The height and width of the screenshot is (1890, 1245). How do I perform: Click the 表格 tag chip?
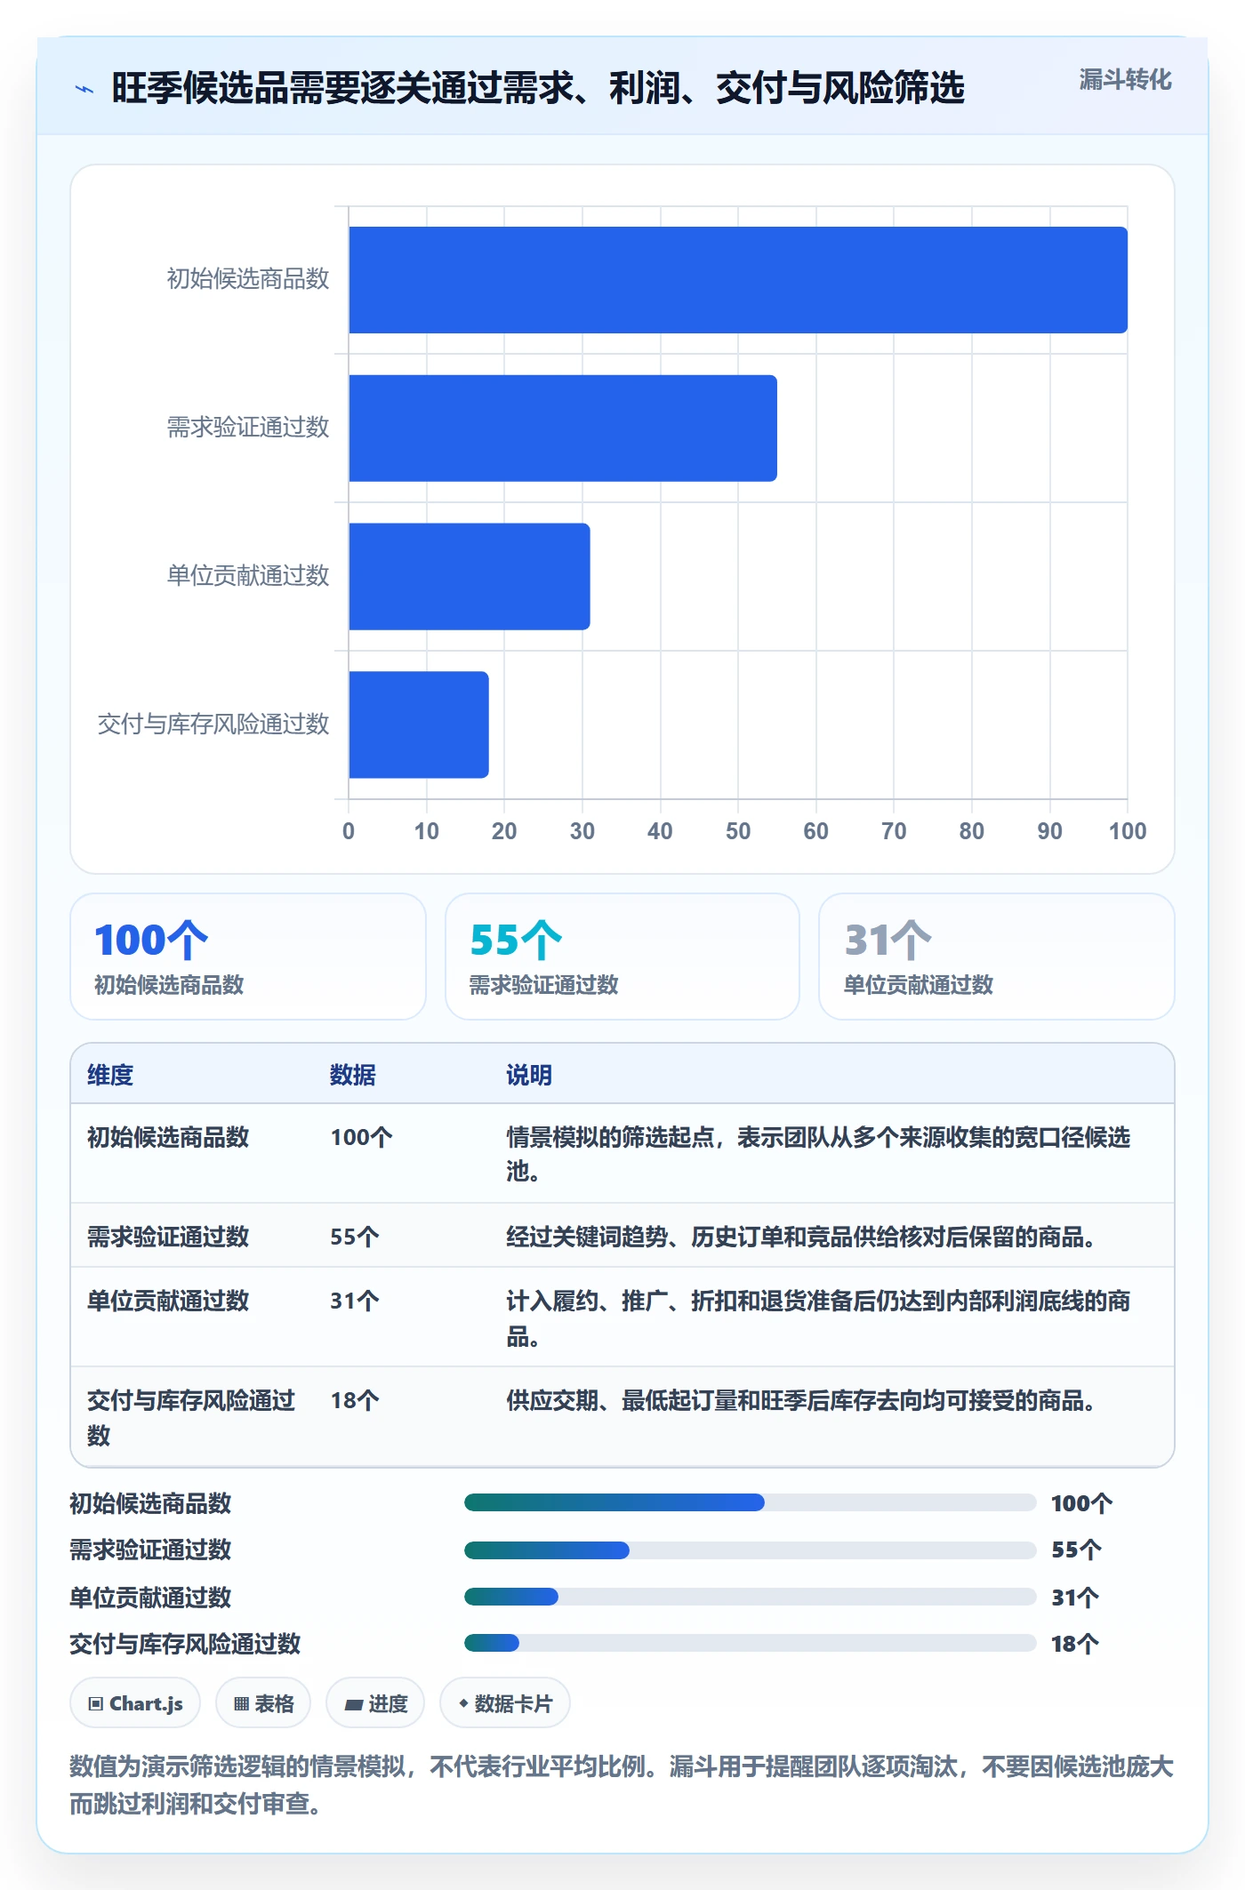263,1703
